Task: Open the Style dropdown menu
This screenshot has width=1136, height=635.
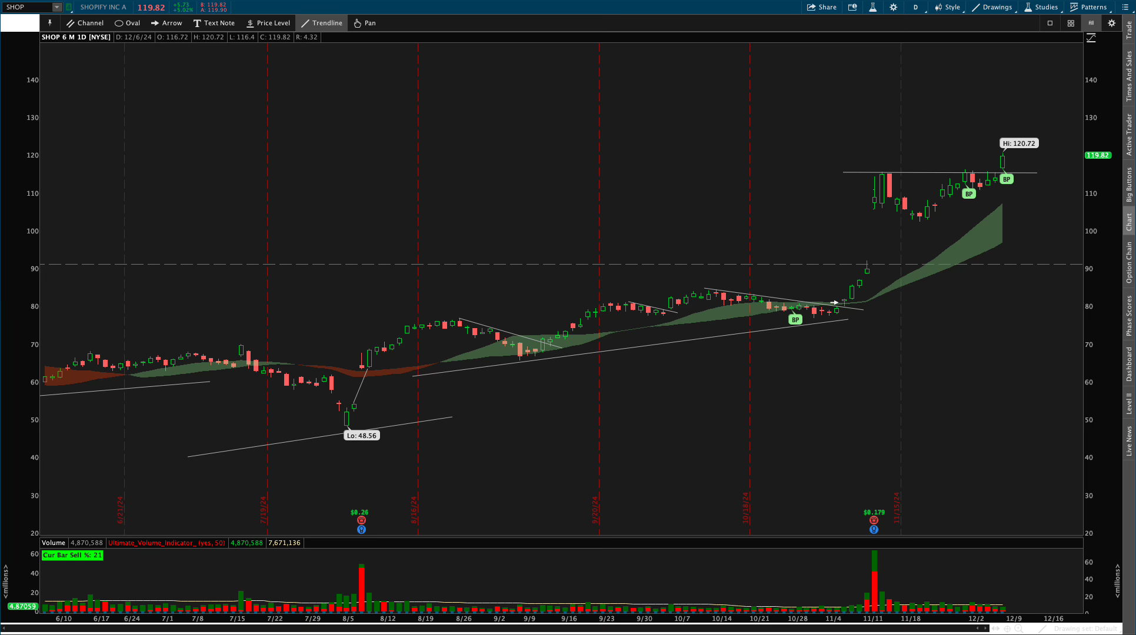Action: [948, 7]
